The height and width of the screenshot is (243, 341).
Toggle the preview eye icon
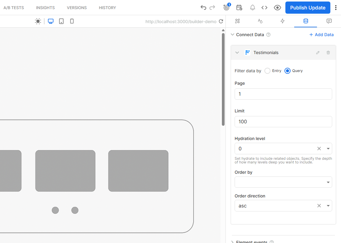[x=277, y=8]
